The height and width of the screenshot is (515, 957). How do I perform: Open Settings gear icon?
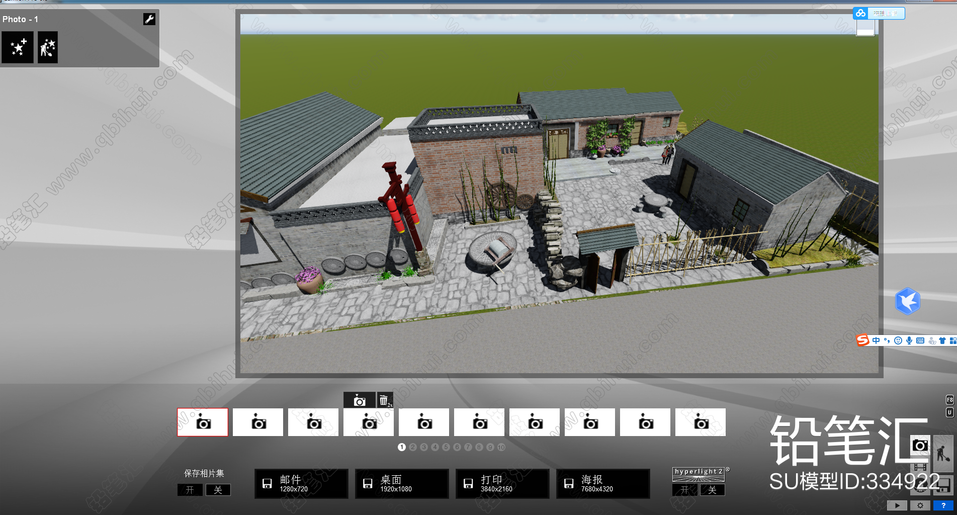point(920,505)
